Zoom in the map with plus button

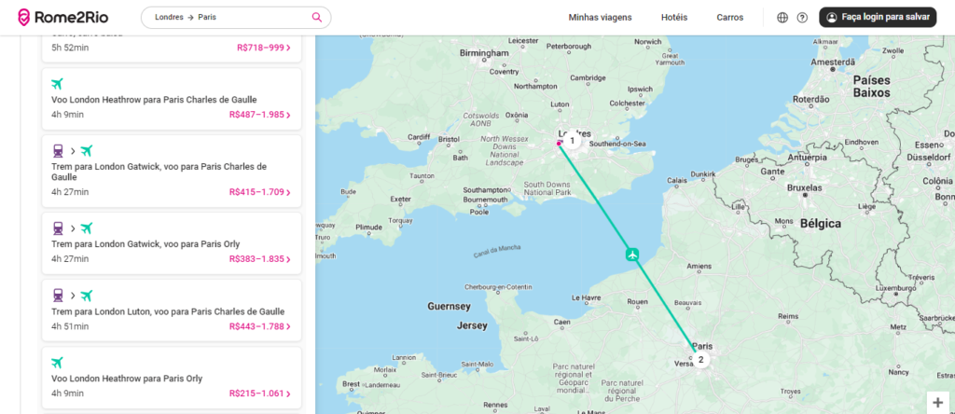(938, 402)
